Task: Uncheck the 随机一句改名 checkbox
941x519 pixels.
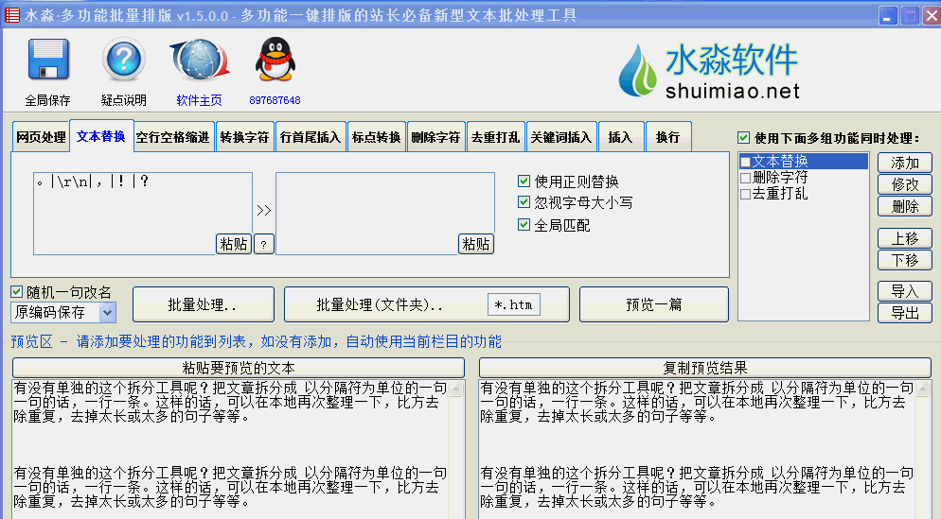Action: tap(17, 292)
